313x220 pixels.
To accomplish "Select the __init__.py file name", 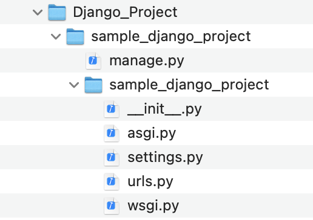I will tap(164, 109).
